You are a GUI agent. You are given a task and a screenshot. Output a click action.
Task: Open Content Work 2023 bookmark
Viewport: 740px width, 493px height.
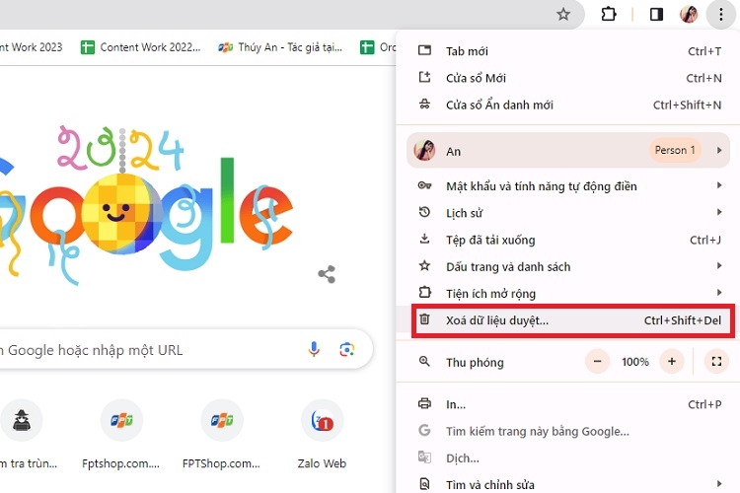point(32,47)
